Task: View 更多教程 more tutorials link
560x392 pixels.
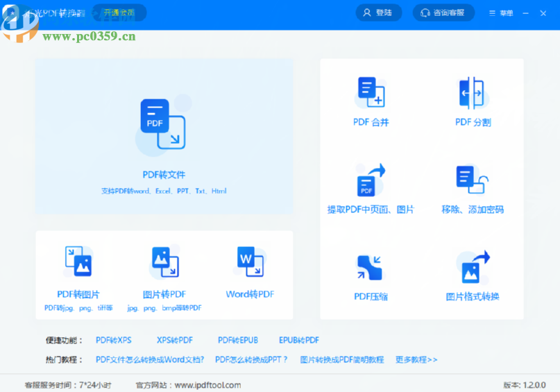Action: [416, 360]
